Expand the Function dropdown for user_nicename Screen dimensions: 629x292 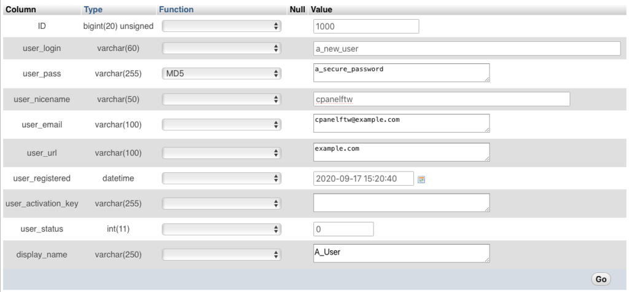(221, 100)
